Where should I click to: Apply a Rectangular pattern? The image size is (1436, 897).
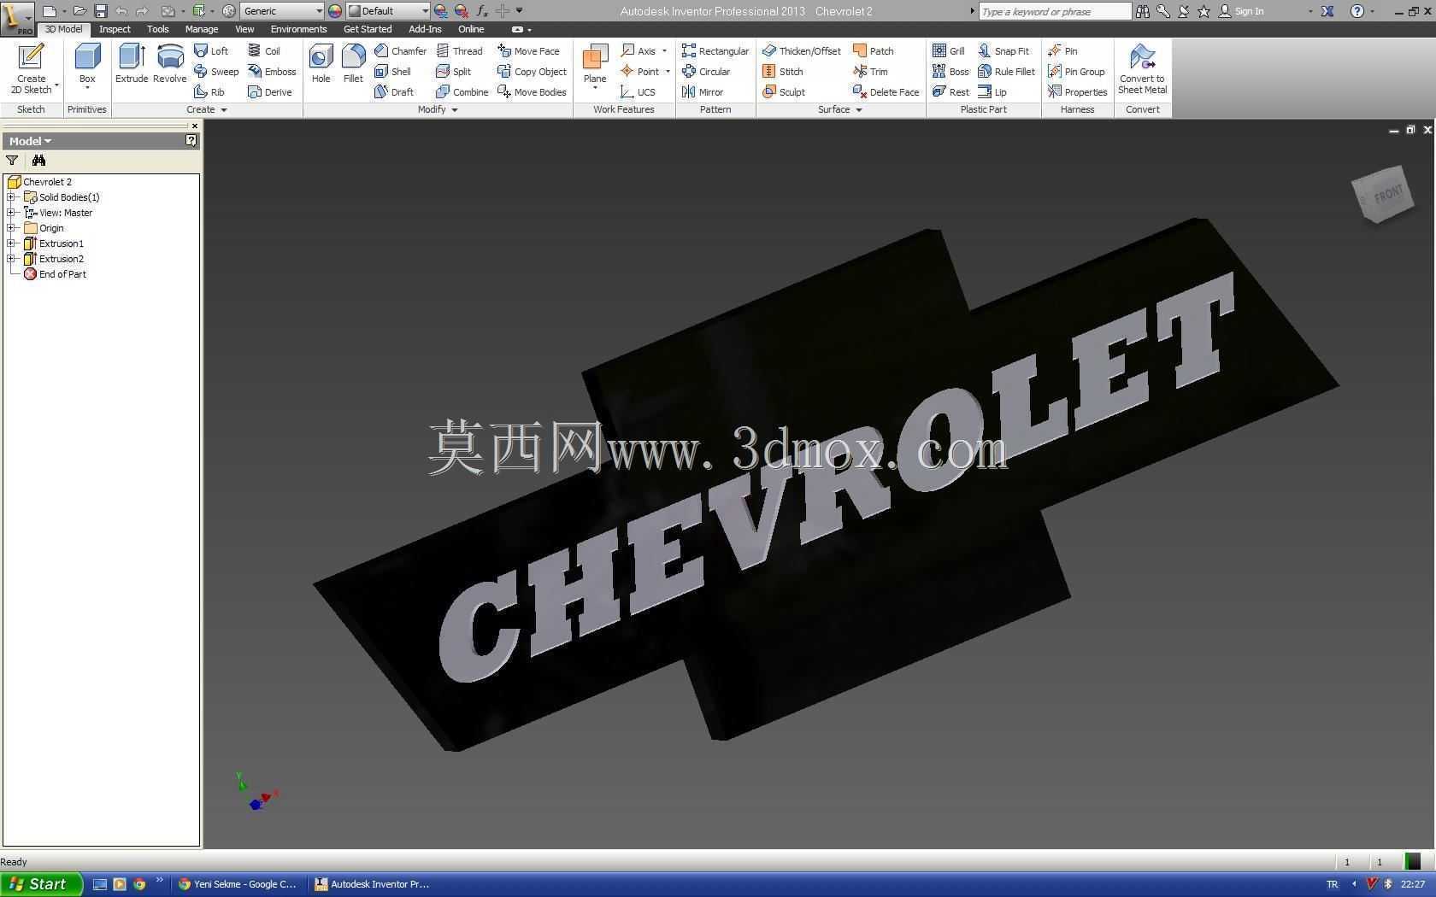point(715,51)
